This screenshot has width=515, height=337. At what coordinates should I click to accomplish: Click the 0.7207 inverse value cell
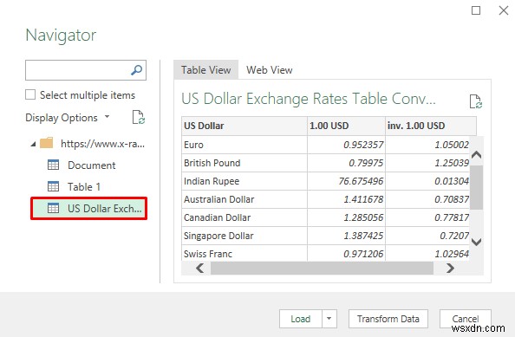click(427, 236)
